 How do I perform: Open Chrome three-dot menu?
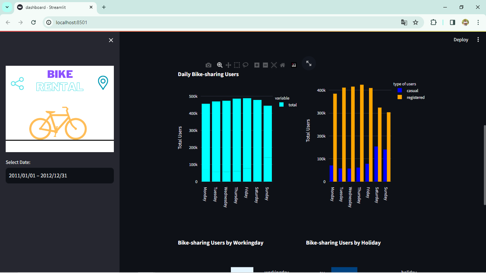point(478,22)
